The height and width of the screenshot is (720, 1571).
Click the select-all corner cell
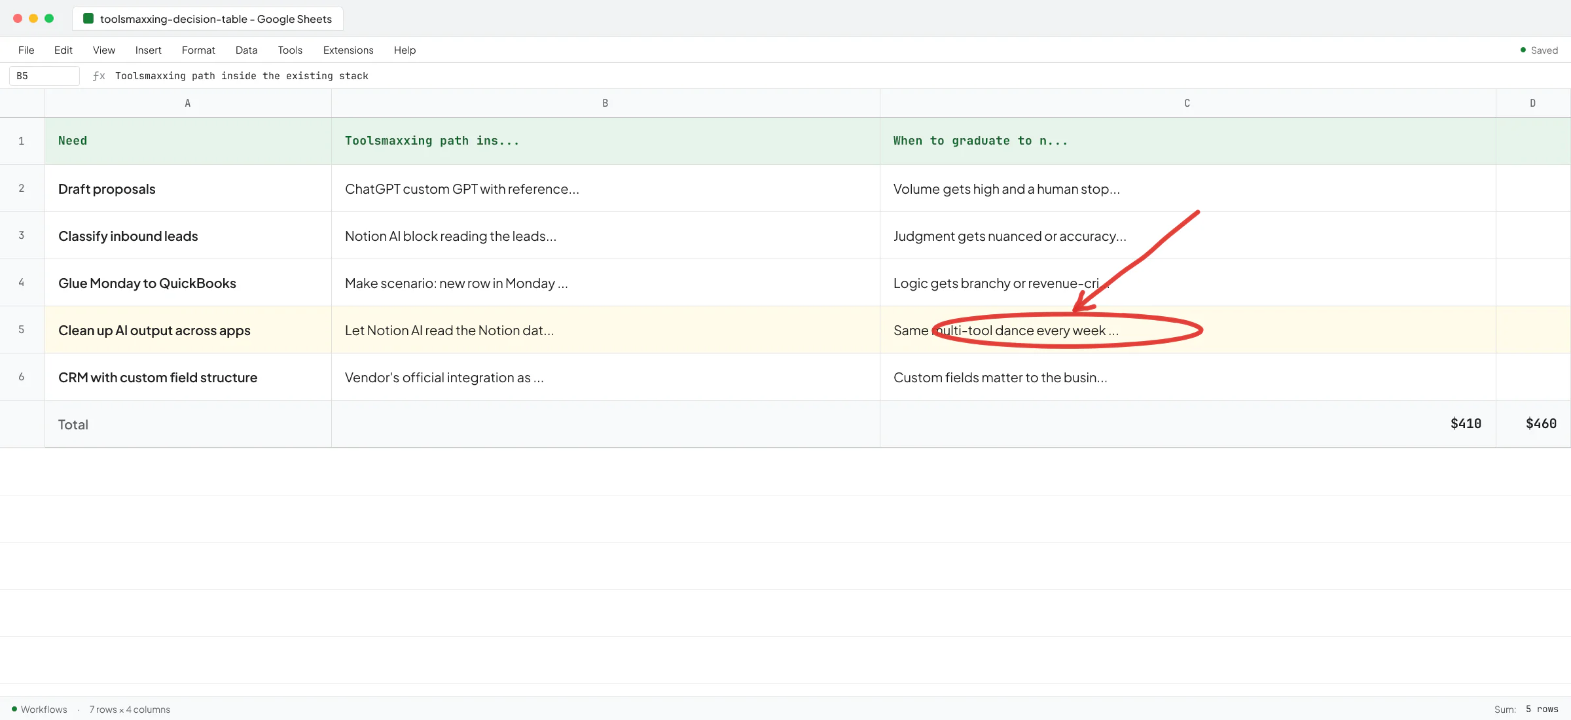coord(22,103)
